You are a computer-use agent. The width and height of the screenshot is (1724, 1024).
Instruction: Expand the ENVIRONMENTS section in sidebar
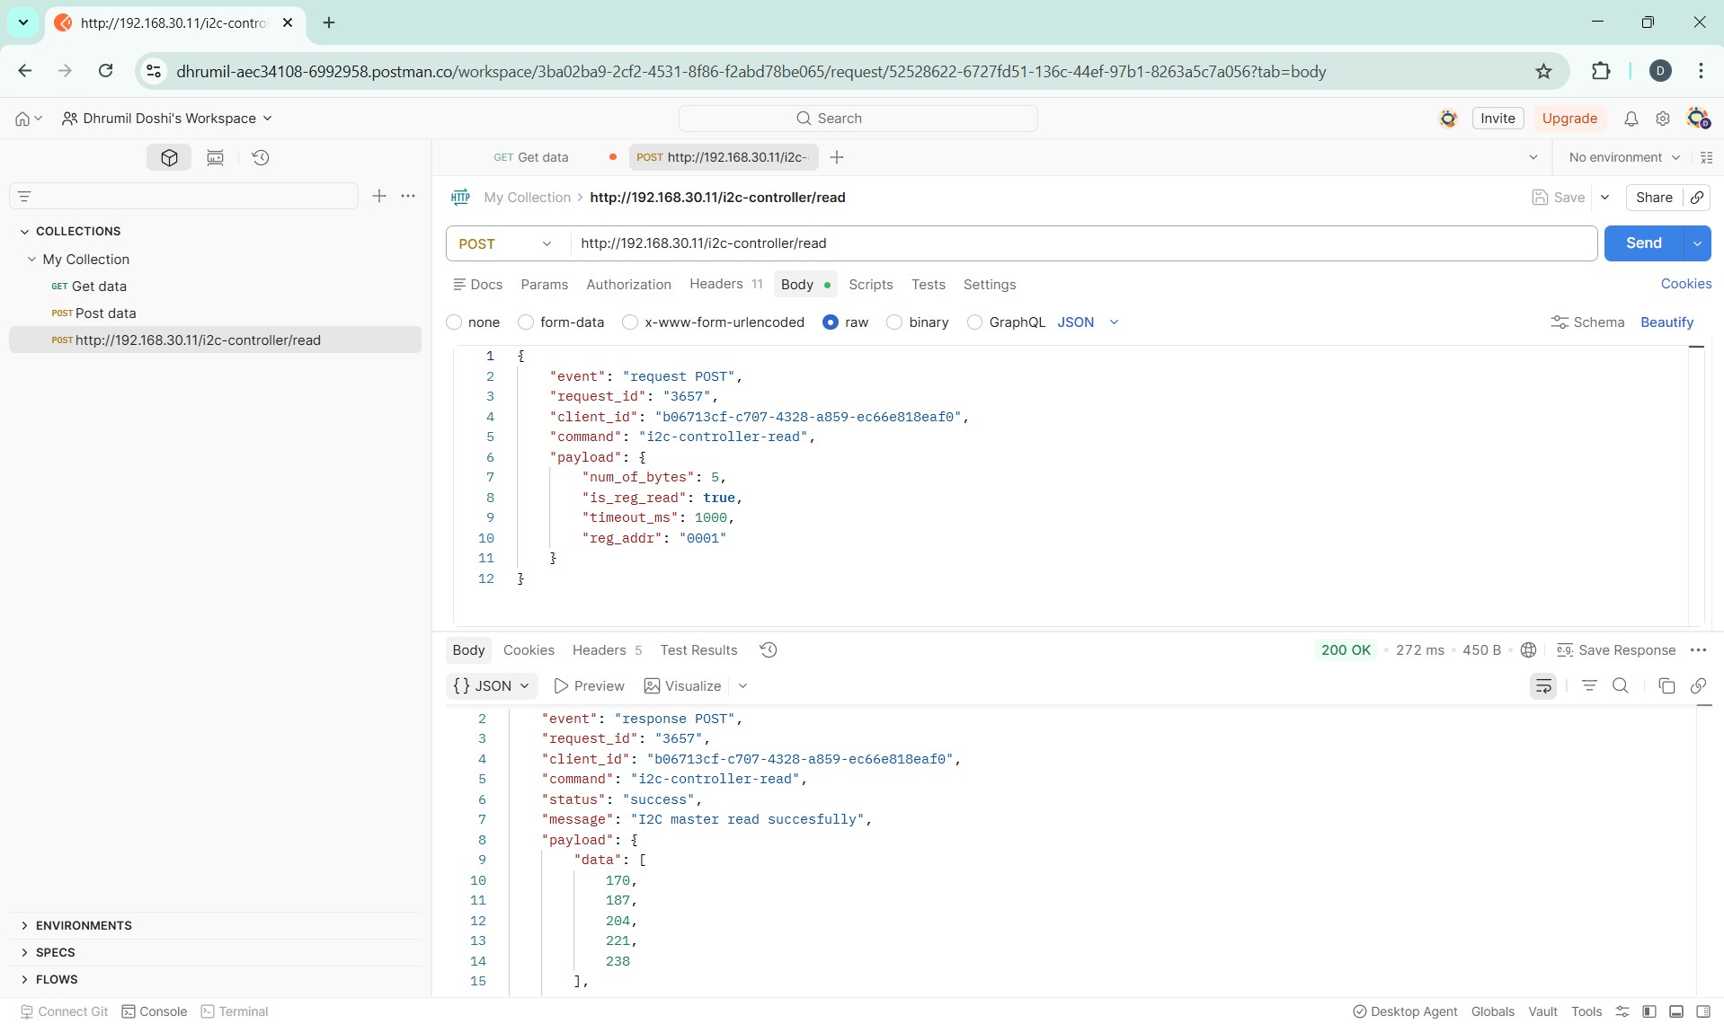click(x=84, y=925)
